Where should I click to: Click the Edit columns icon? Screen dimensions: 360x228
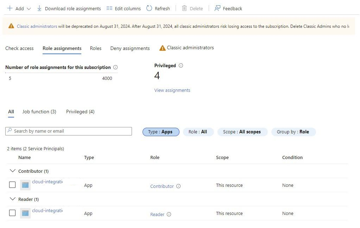click(x=109, y=8)
